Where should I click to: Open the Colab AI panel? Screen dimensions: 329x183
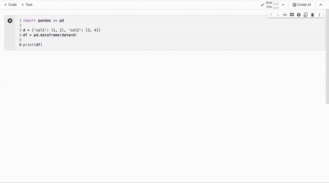(x=302, y=5)
